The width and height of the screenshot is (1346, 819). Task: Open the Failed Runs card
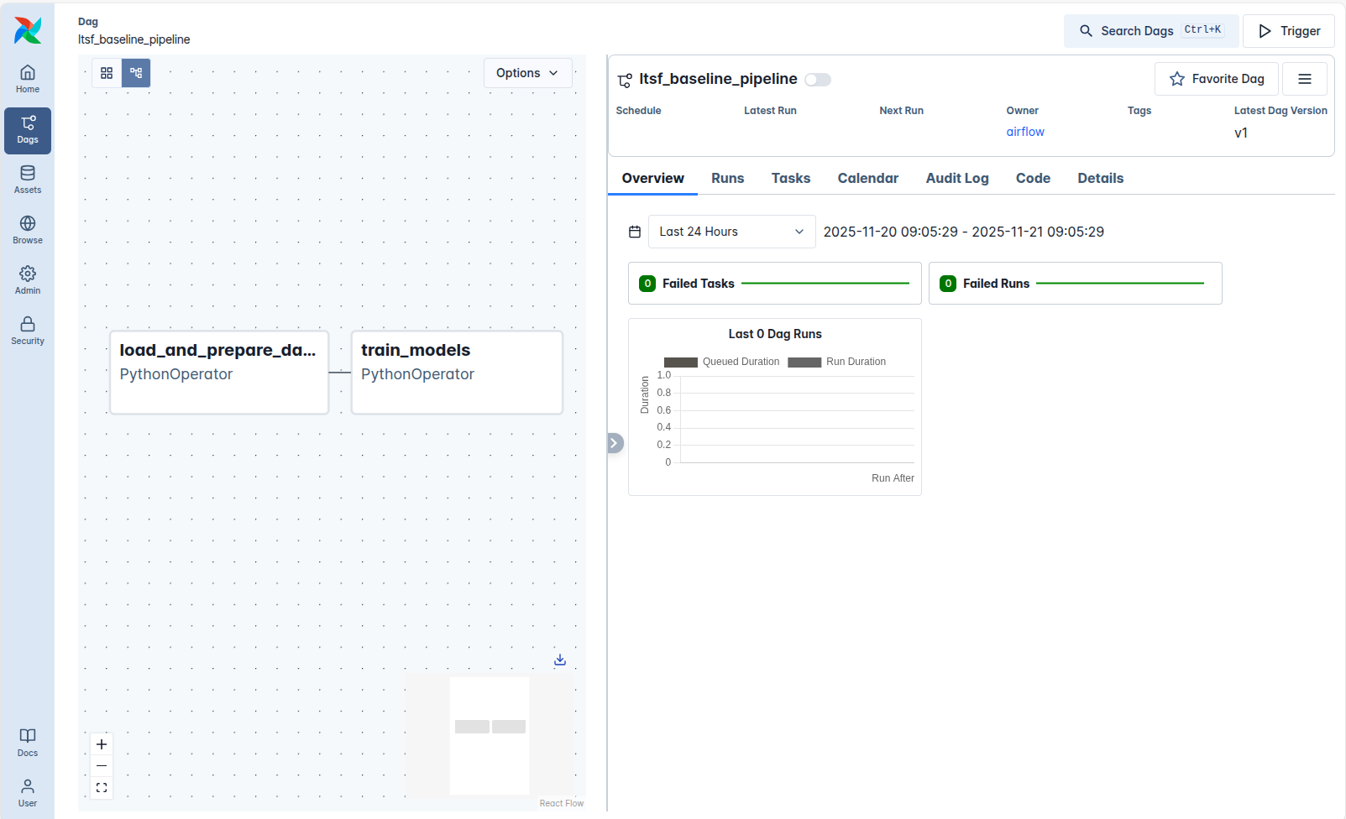pyautogui.click(x=1076, y=284)
